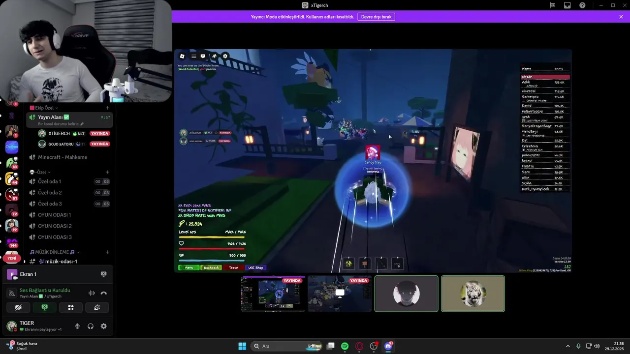Select the first hotbar slot in game
This screenshot has height=354, width=630.
coord(348,264)
